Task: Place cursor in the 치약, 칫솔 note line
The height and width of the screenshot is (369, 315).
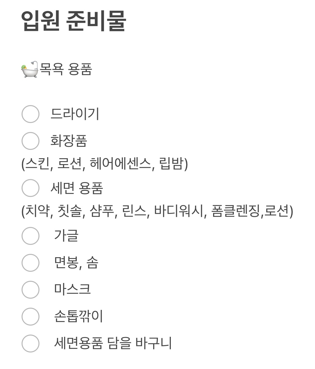Action: point(157,211)
